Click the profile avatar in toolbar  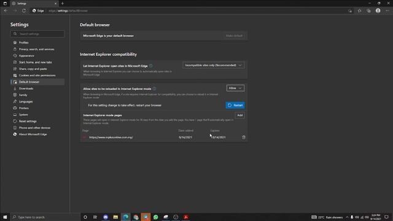point(378,11)
